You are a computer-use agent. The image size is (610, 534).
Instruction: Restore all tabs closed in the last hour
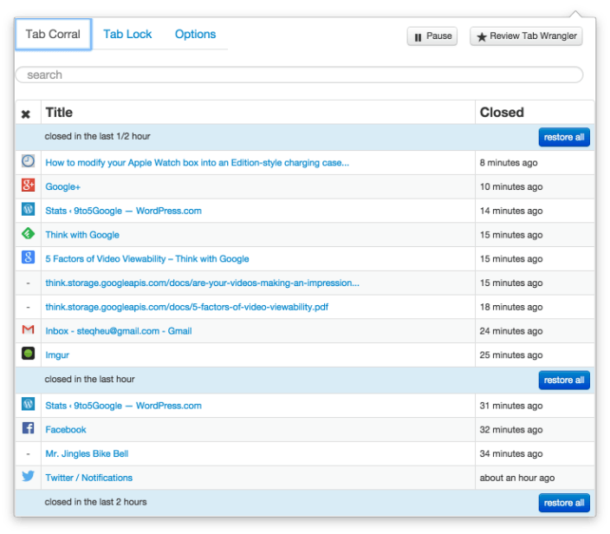pos(564,380)
